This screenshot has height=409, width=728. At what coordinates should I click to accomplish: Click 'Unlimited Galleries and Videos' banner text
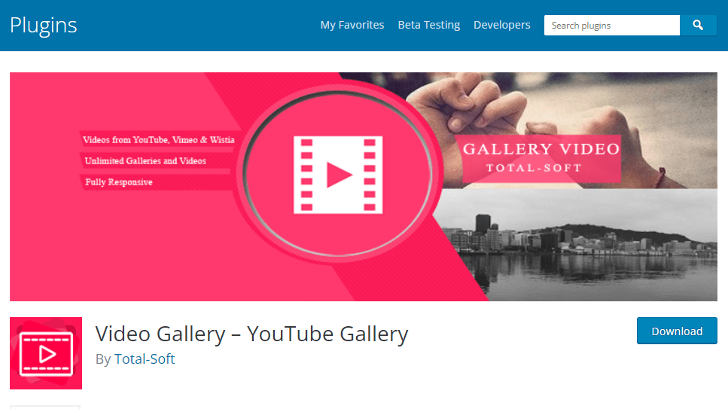[145, 160]
